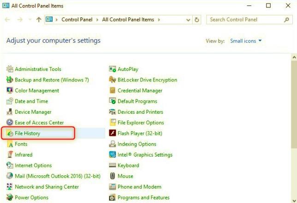Click the search magnifier icon
This screenshot has width=297, height=203.
286,20
